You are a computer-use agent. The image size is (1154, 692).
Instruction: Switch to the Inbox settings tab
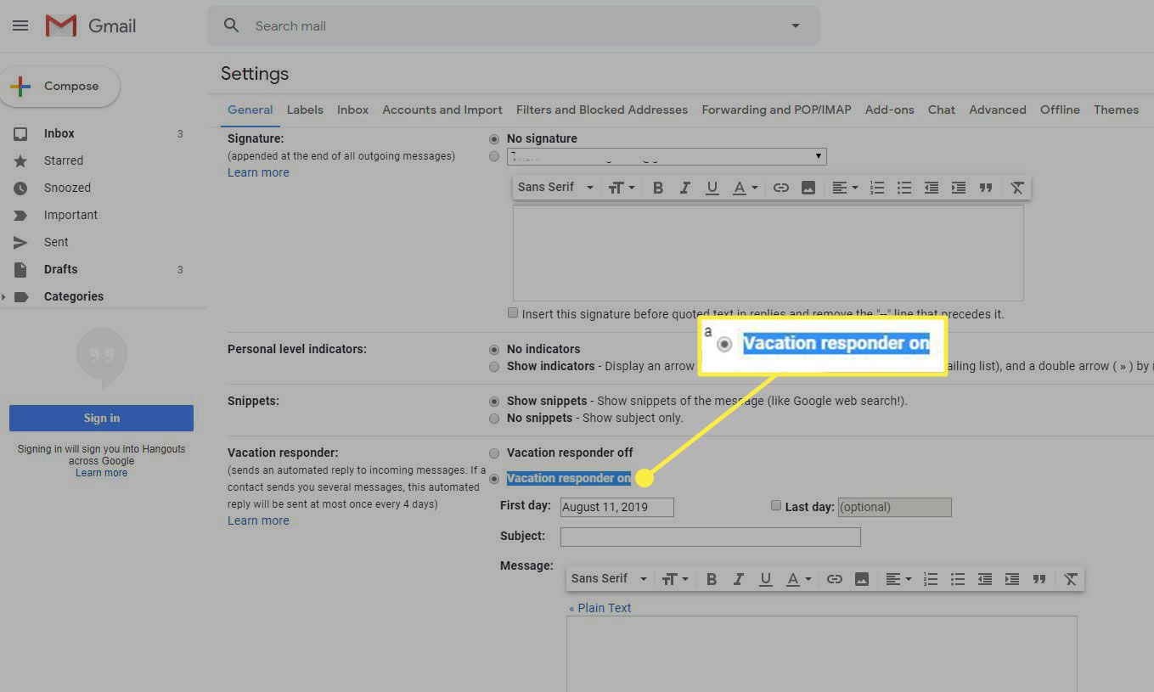point(352,110)
